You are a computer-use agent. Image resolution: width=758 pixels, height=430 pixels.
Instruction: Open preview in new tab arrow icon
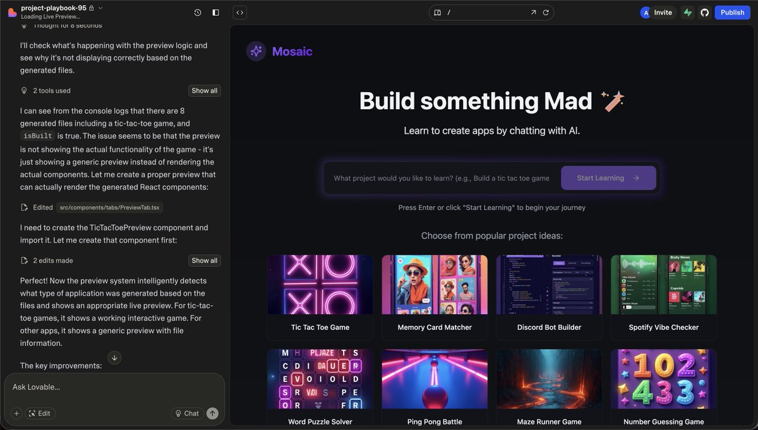(533, 12)
